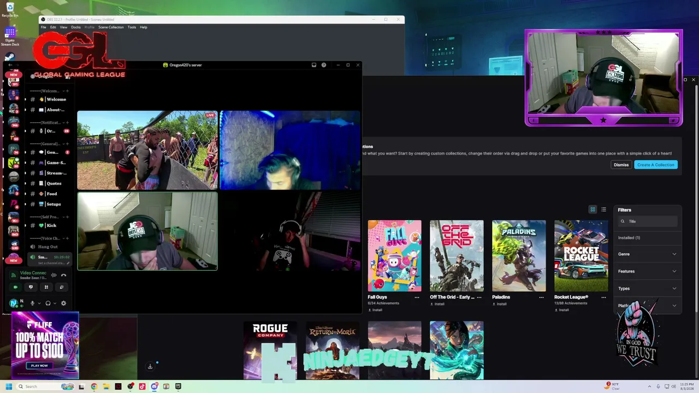Open View menu in OBS window
Image resolution: width=699 pixels, height=393 pixels.
tap(63, 27)
